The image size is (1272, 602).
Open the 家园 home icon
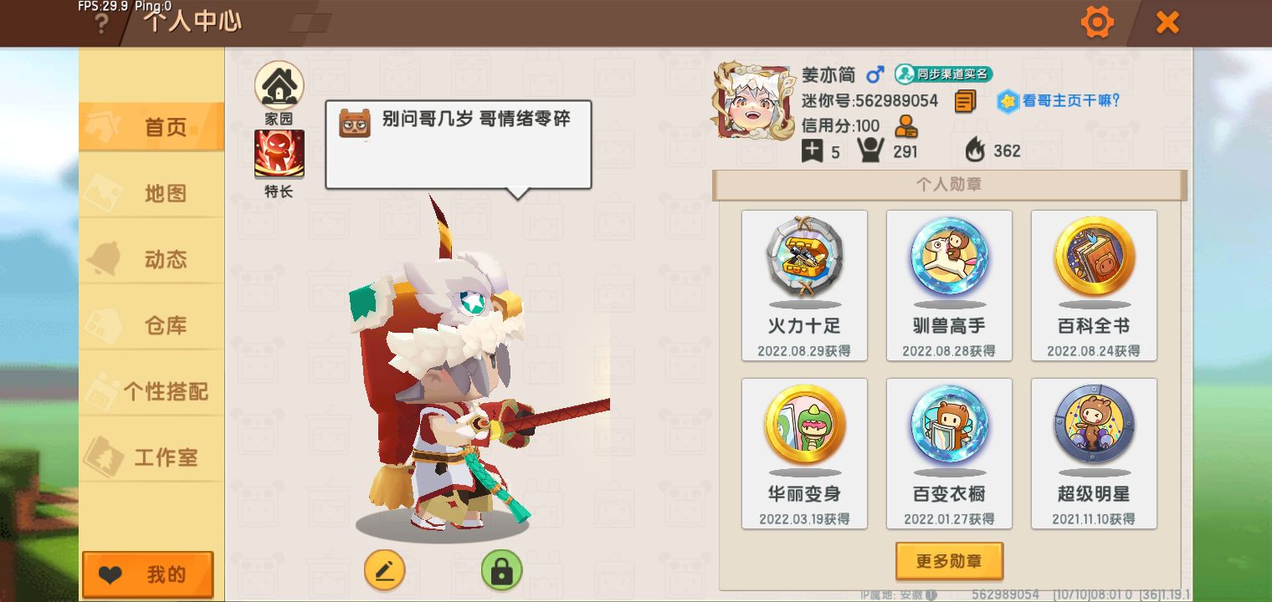point(279,85)
